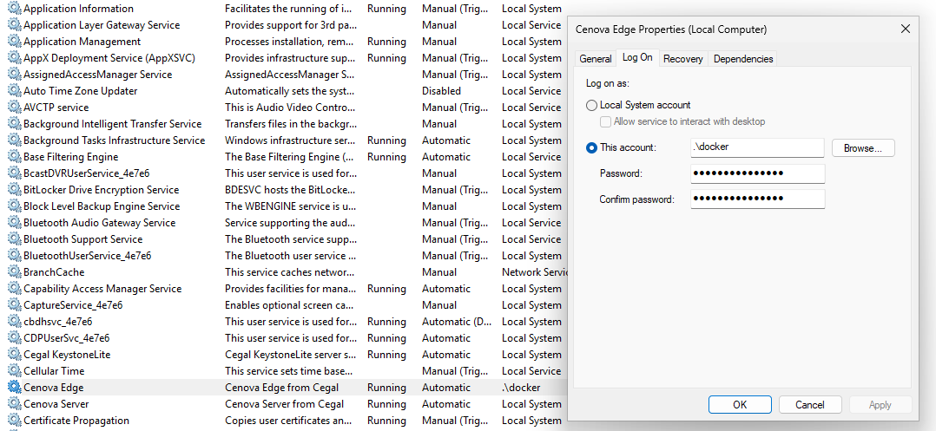Click Running status of Application Information
The image size is (936, 431).
coord(387,9)
